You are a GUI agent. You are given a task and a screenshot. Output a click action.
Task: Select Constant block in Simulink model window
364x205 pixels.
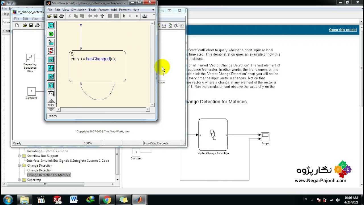31,91
